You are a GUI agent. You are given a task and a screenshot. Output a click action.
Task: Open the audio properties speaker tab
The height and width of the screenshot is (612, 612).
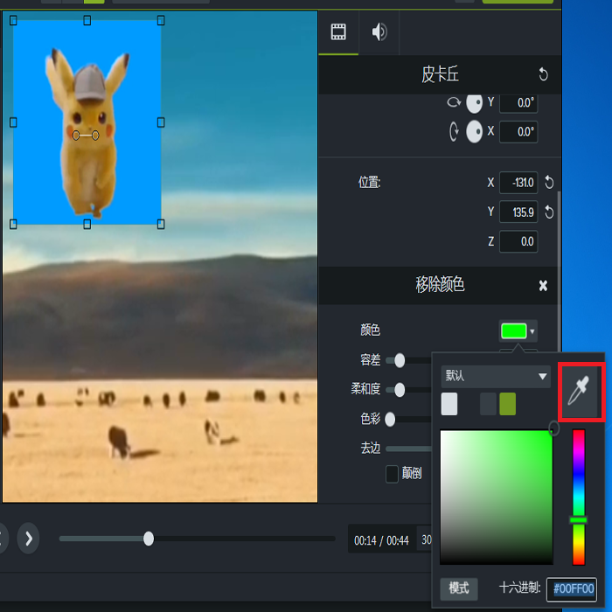pos(379,32)
